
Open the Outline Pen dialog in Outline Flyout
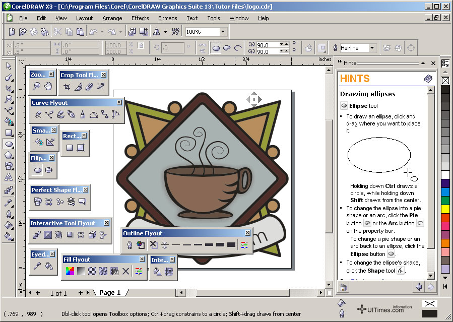point(130,244)
